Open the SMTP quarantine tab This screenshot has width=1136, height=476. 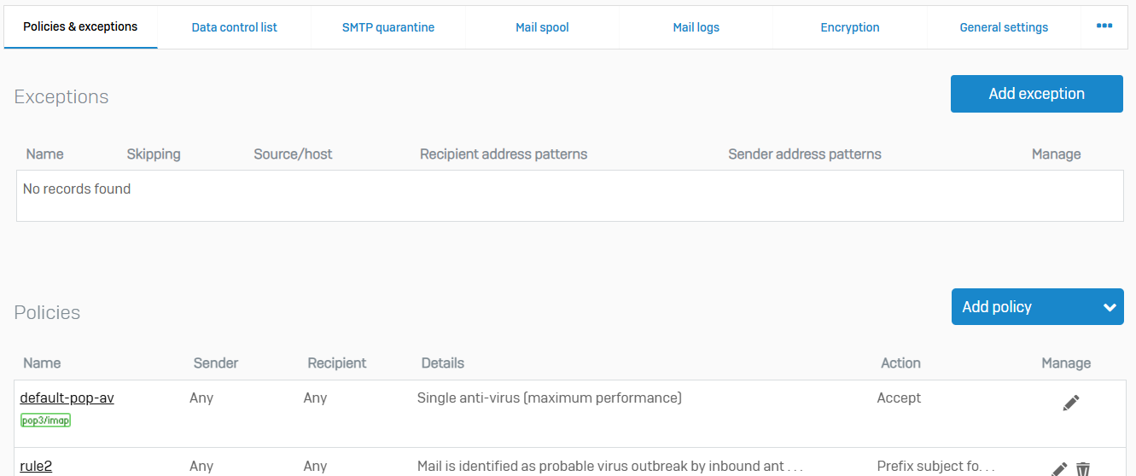point(388,27)
